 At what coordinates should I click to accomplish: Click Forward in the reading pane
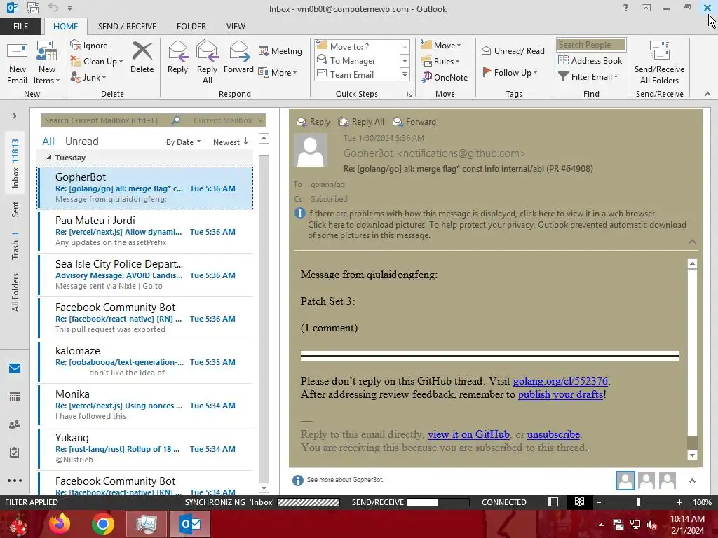[414, 122]
